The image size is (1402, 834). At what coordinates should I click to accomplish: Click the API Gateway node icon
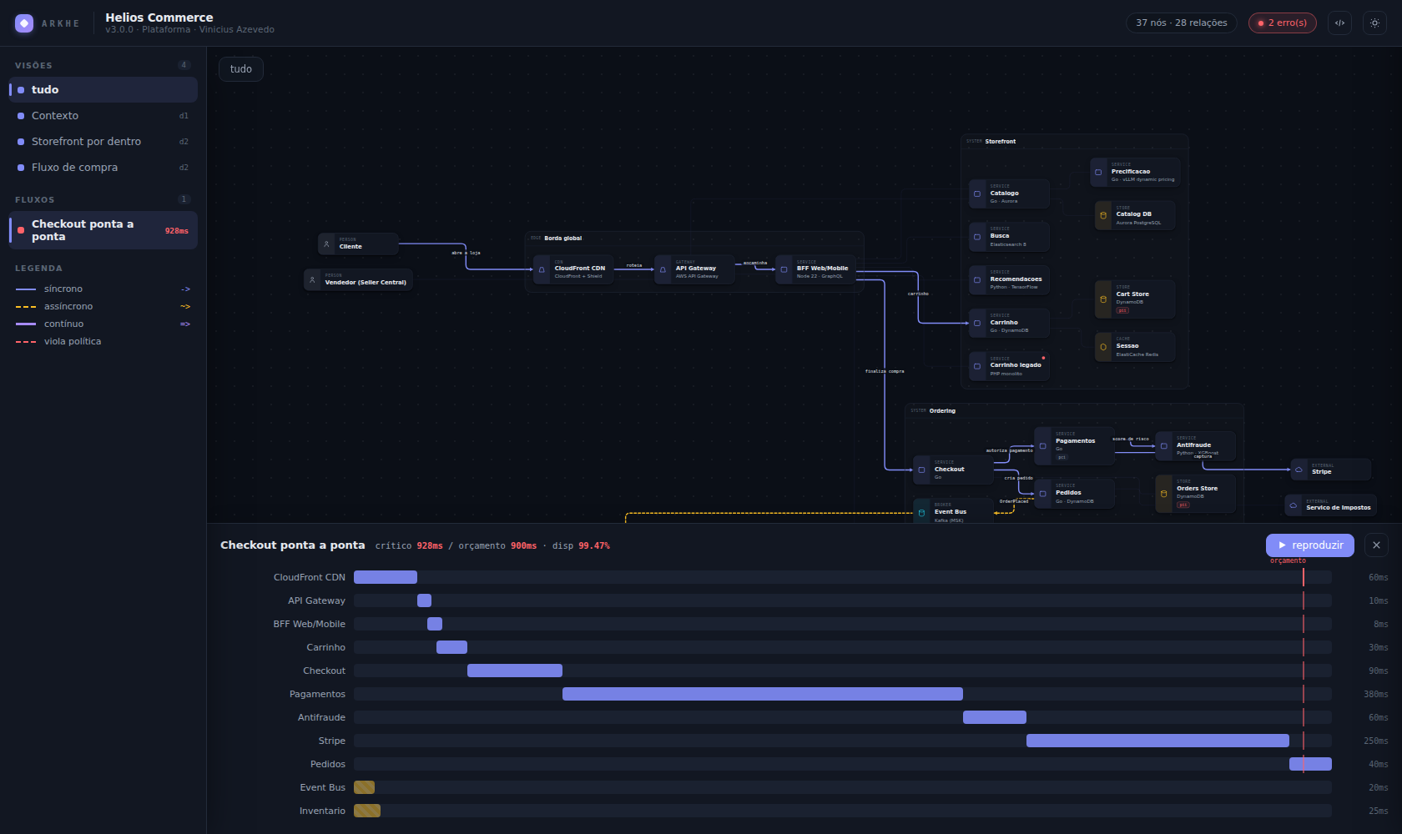tap(663, 269)
